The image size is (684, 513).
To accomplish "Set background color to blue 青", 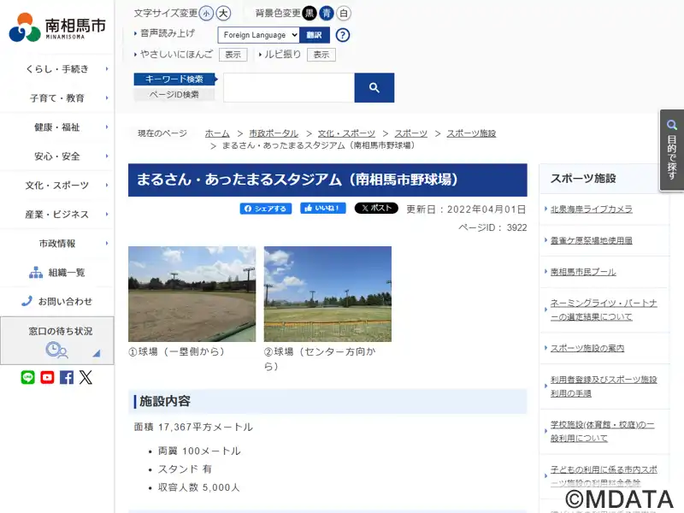I will coord(327,13).
